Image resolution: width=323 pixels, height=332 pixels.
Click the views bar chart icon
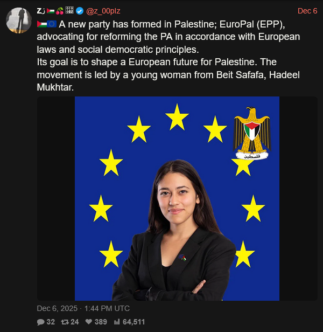tap(117, 322)
